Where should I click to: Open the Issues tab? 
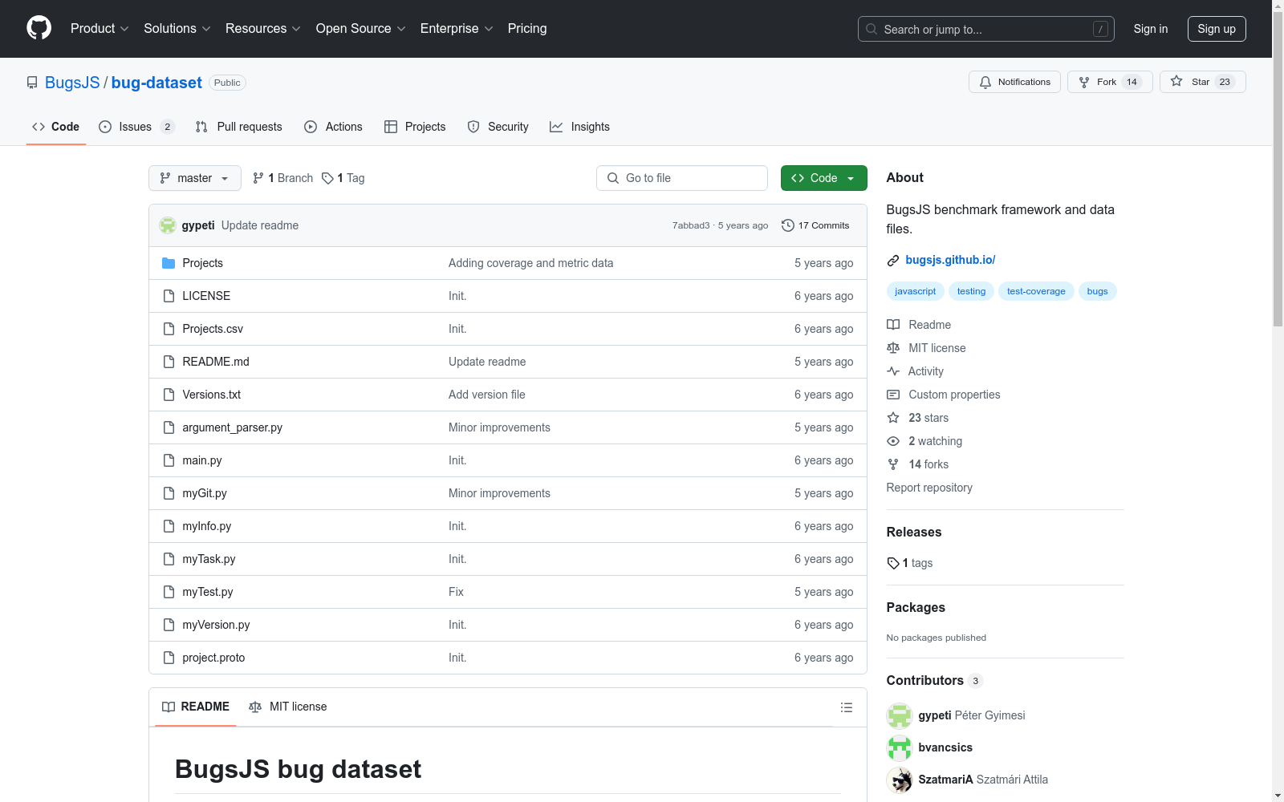[136, 127]
